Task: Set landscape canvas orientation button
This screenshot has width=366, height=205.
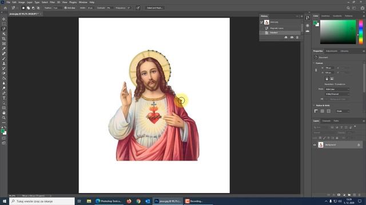Action: click(332, 79)
